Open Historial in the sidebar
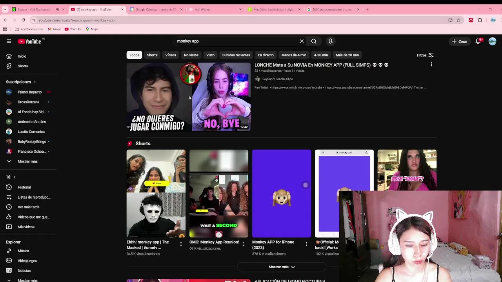Viewport: 502px width, 282px height. 24,187
